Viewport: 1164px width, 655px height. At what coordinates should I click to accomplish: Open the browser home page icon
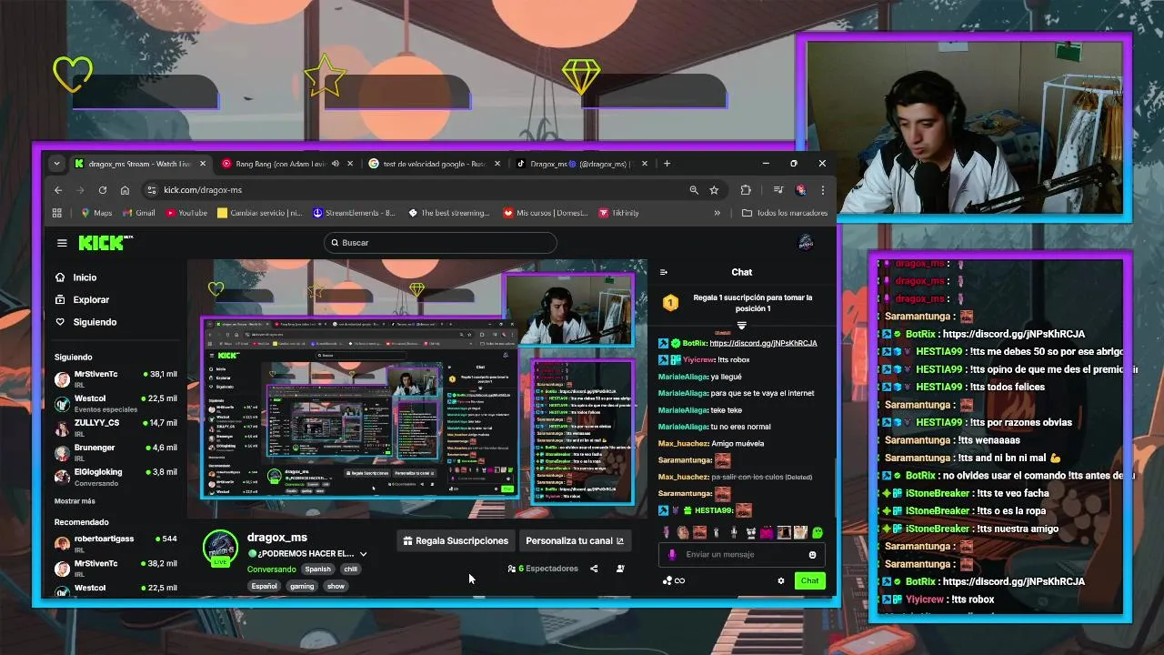(x=125, y=190)
